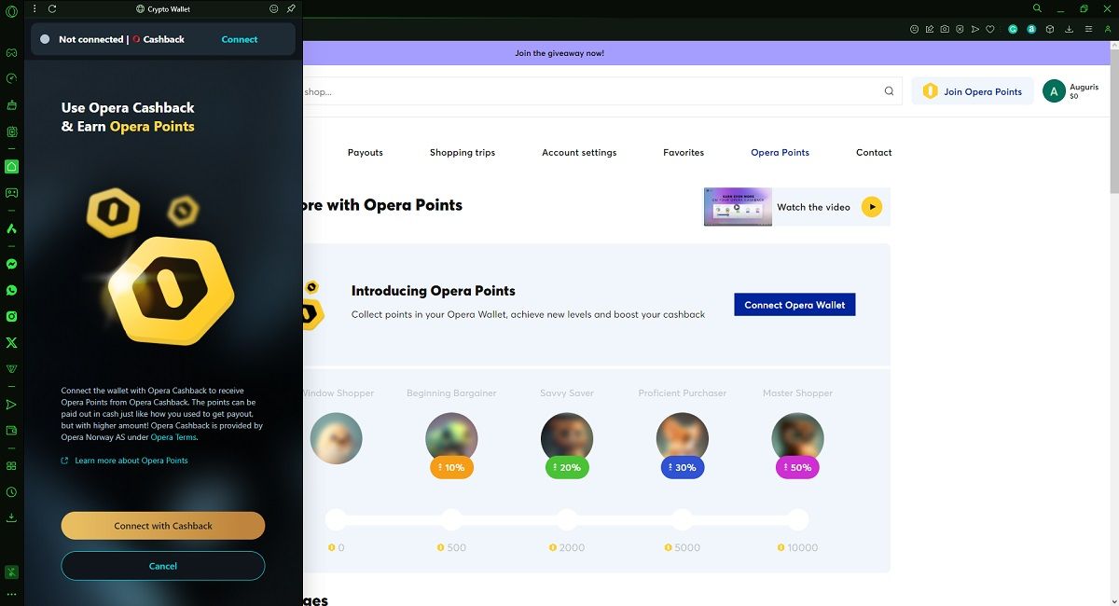The width and height of the screenshot is (1119, 606).
Task: Switch to the Opera Points tab
Action: click(780, 152)
